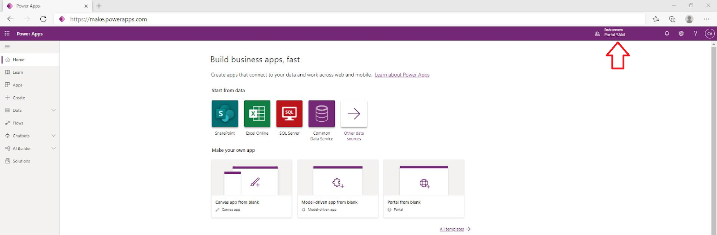Open AI Builder in the sidebar
The image size is (717, 235).
tap(30, 149)
